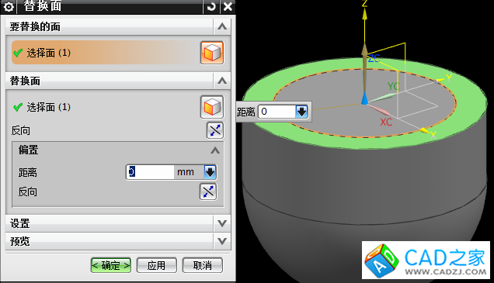
Task: Click the reset dialog arrow icon in title bar
Action: tap(211, 6)
